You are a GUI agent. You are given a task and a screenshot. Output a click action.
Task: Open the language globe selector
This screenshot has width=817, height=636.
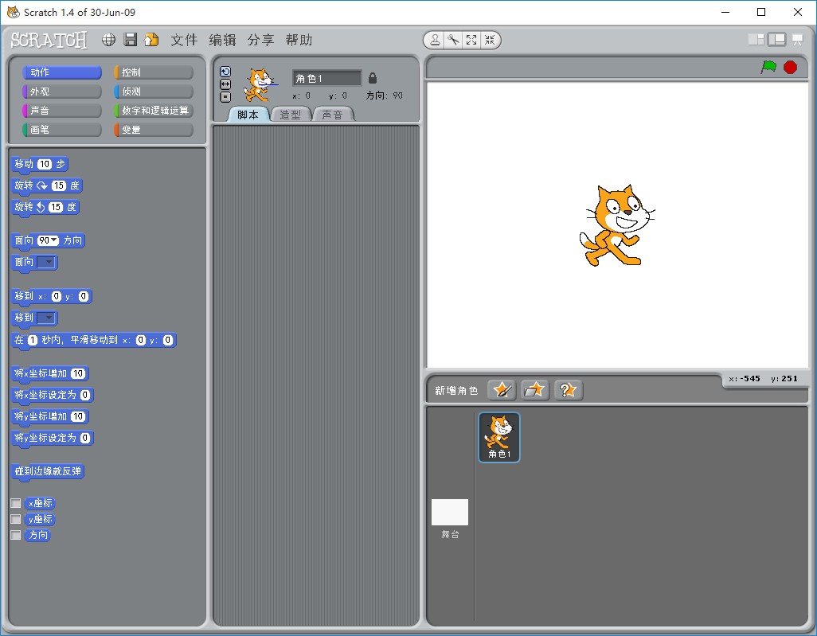coord(108,40)
